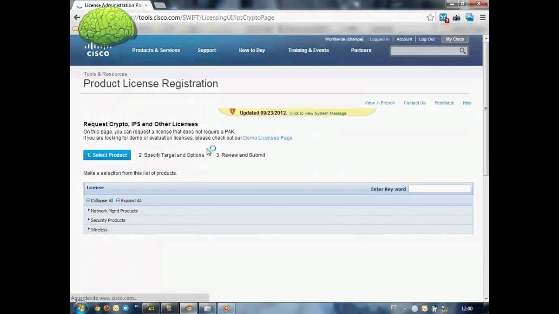Click the Log Out link

427,39
